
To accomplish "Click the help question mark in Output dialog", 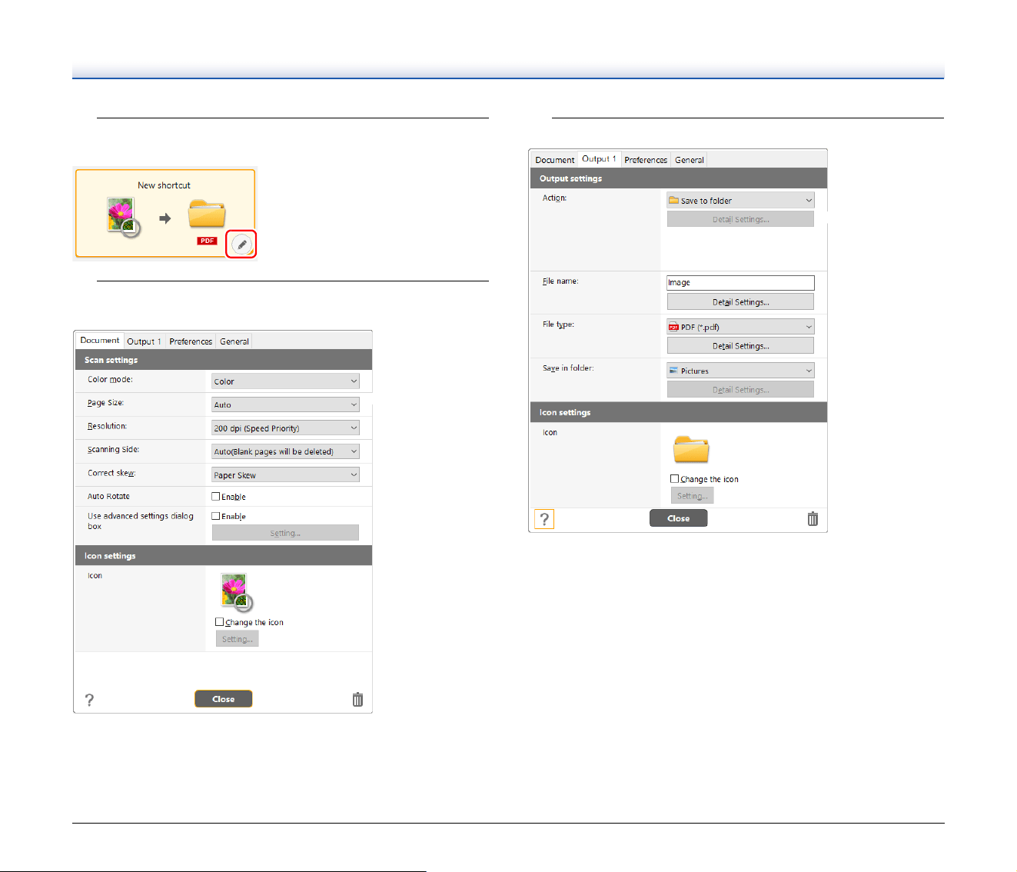I will 544,519.
